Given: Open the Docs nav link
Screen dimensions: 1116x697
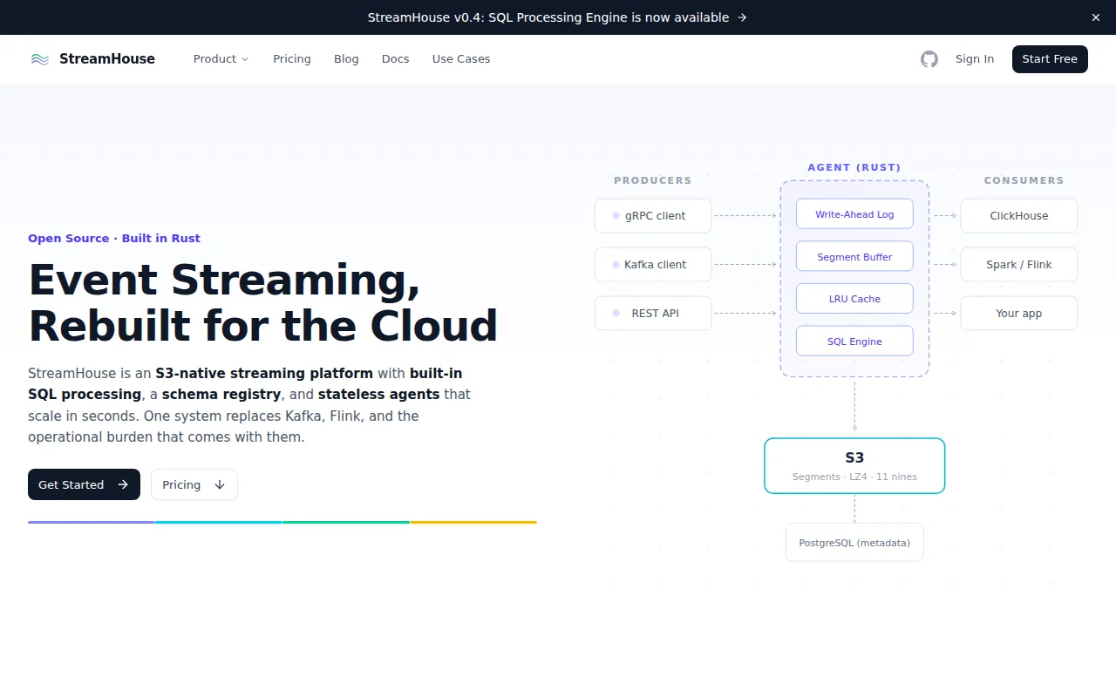Looking at the screenshot, I should (x=395, y=59).
